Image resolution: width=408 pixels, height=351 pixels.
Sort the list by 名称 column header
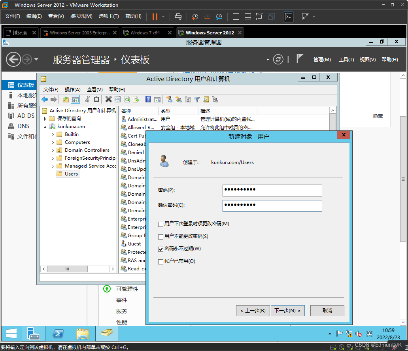click(139, 111)
